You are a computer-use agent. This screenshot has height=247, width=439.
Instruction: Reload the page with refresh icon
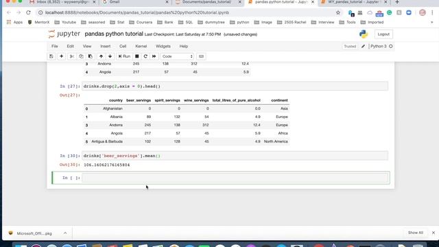(28, 12)
